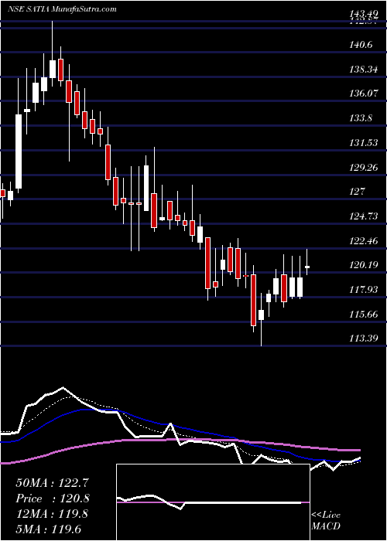Screen dimensions: 387x541
Task: Click the <<Live MACD label
Action: pyautogui.click(x=326, y=521)
